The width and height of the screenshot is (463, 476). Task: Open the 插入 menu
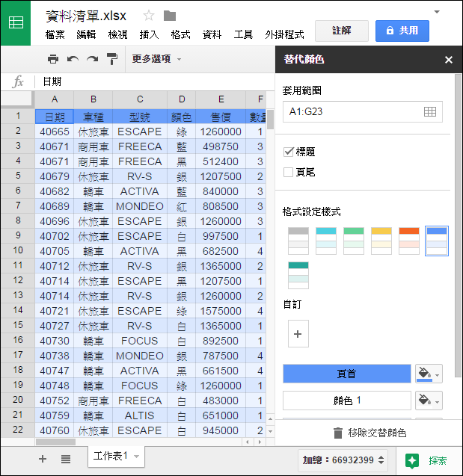(x=149, y=34)
